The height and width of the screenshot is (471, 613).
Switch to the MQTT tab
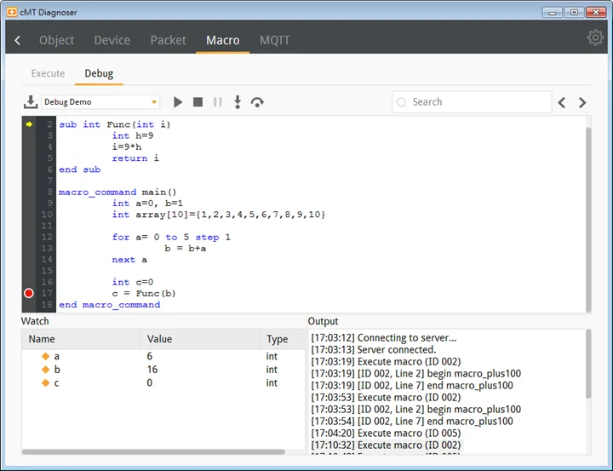(275, 40)
